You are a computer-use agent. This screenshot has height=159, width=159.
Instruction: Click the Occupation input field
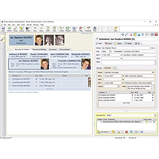point(140,52)
